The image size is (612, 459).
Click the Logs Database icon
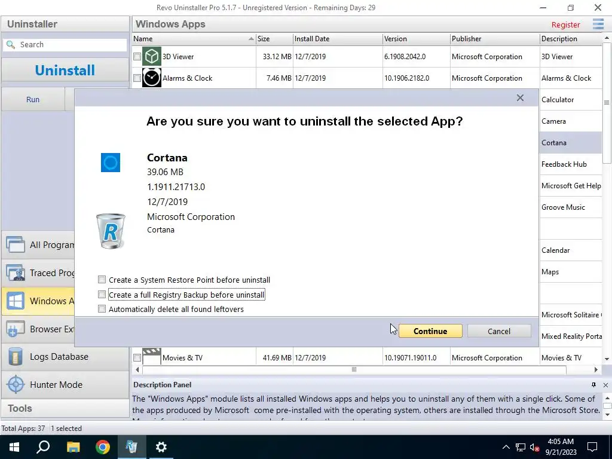coord(16,357)
